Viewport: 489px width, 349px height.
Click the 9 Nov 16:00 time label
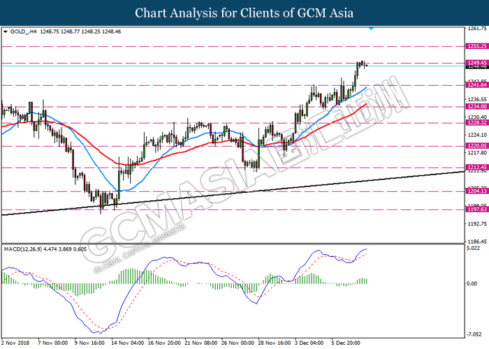point(89,343)
